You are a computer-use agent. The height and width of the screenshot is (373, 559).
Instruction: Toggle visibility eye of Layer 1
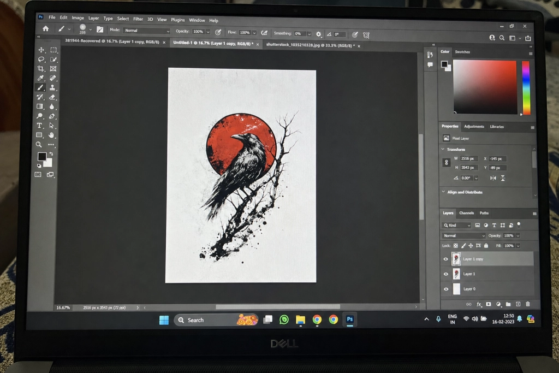click(445, 274)
